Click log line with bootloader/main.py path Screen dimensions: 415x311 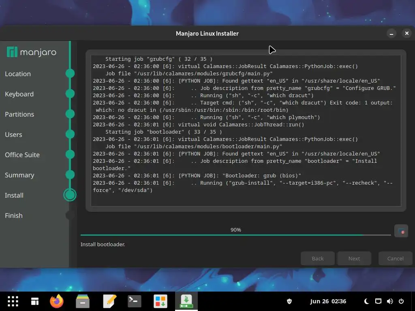point(194,147)
